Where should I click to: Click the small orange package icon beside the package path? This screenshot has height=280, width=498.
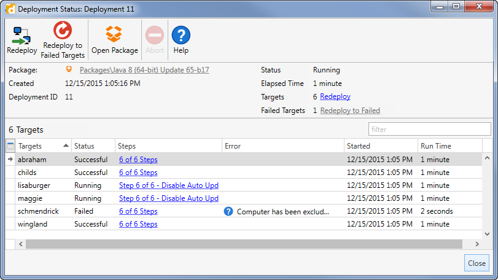pos(69,70)
